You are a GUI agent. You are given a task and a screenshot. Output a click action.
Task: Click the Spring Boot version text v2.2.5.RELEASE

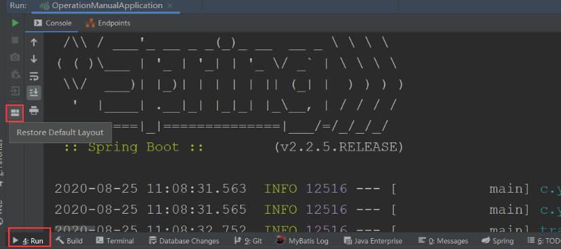(339, 147)
